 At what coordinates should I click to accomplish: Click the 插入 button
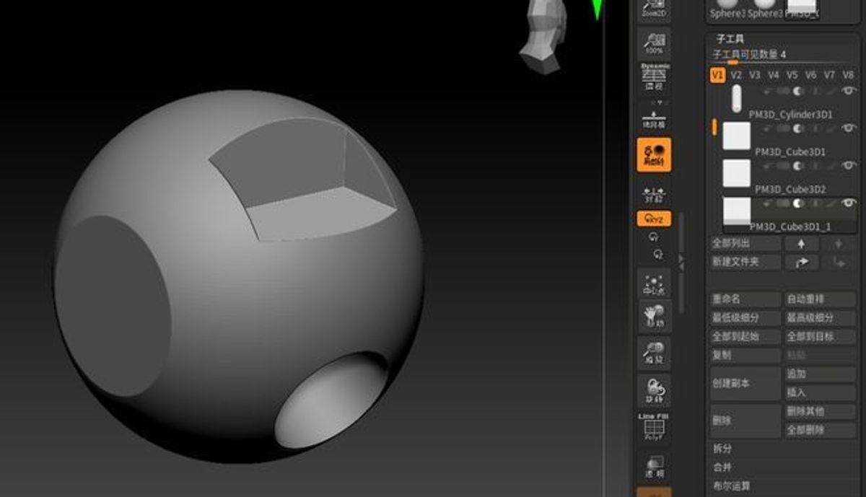point(820,393)
